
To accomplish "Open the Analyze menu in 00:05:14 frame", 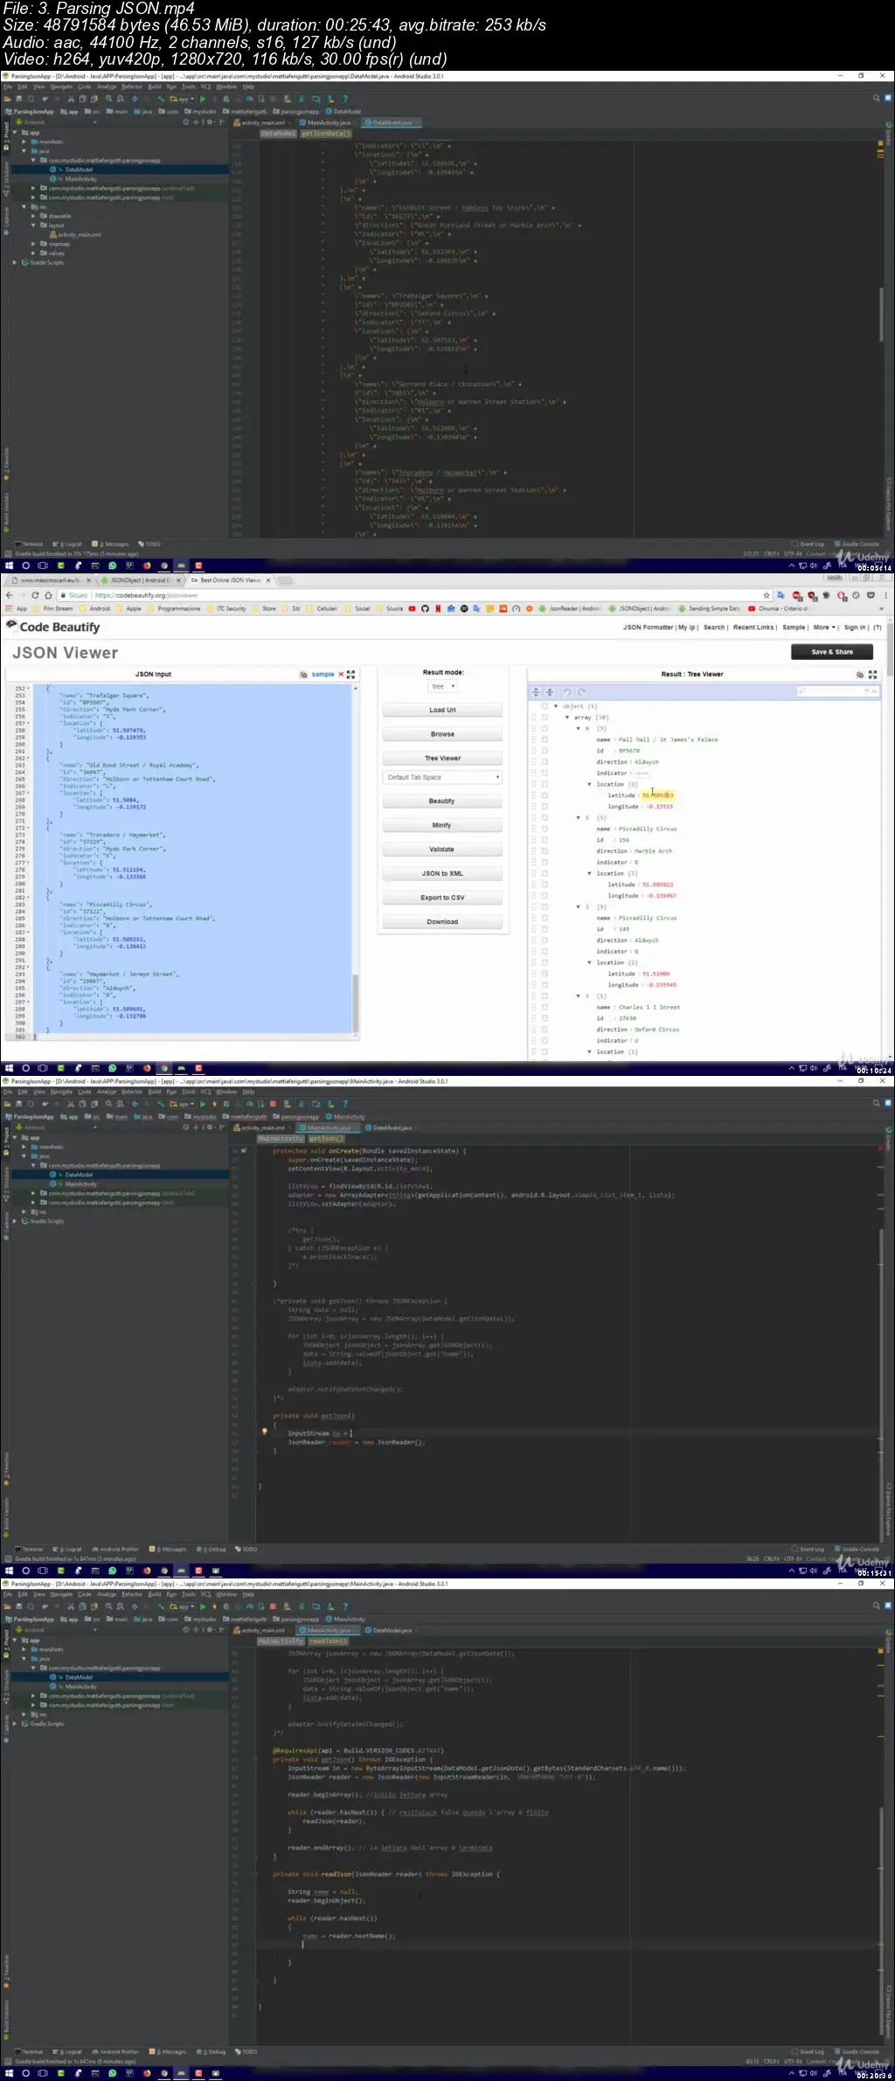I will (107, 87).
